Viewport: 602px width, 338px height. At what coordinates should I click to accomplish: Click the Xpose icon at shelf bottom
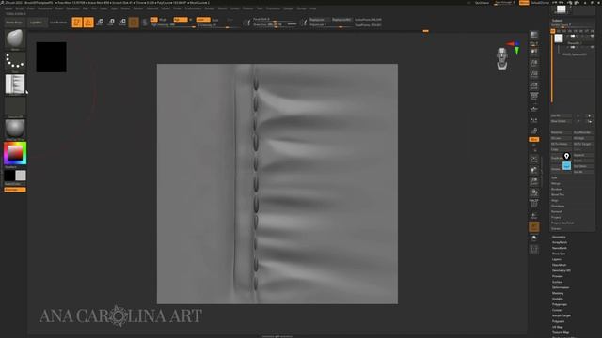(x=534, y=250)
